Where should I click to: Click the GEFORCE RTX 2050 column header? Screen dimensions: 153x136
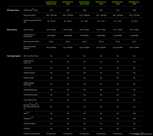click(x=134, y=3)
